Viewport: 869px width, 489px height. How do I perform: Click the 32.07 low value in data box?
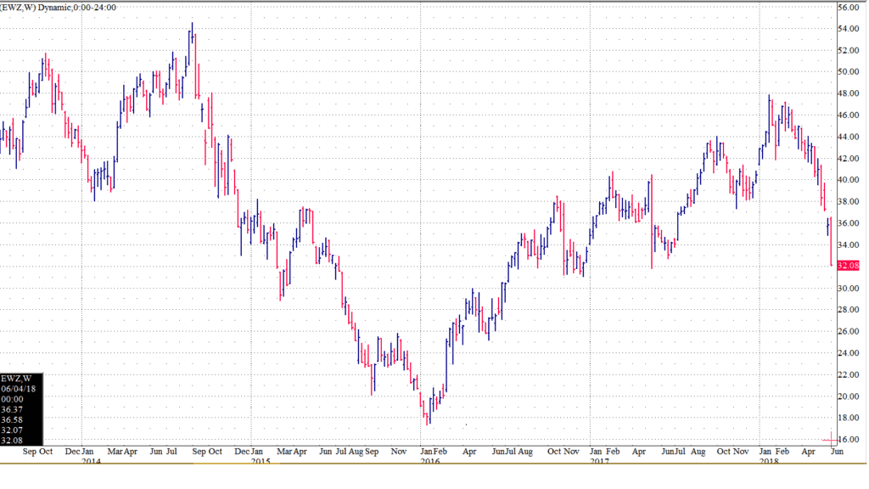click(x=13, y=430)
